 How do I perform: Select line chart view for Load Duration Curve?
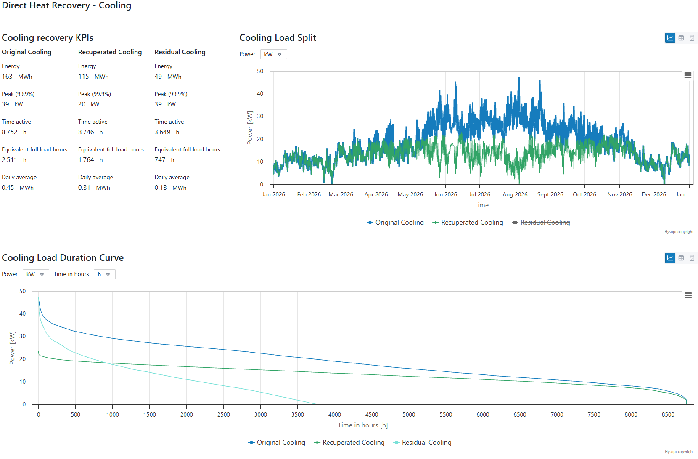click(670, 258)
